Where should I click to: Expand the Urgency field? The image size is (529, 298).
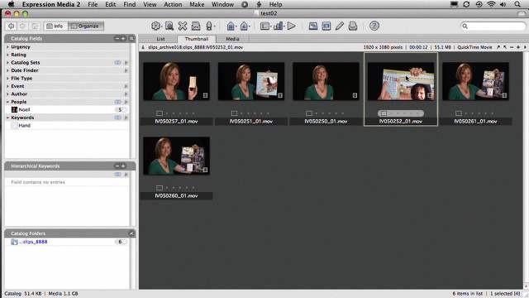point(7,47)
